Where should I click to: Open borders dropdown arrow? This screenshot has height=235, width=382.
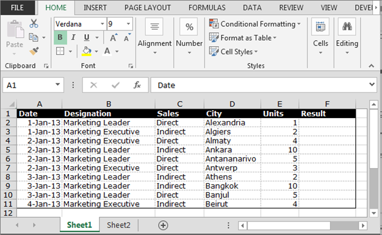[x=70, y=51]
